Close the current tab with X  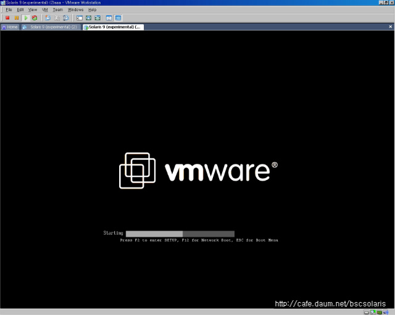pyautogui.click(x=391, y=27)
